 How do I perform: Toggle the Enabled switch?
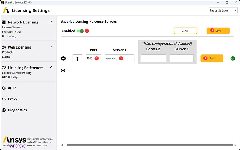pyautogui.click(x=80, y=31)
